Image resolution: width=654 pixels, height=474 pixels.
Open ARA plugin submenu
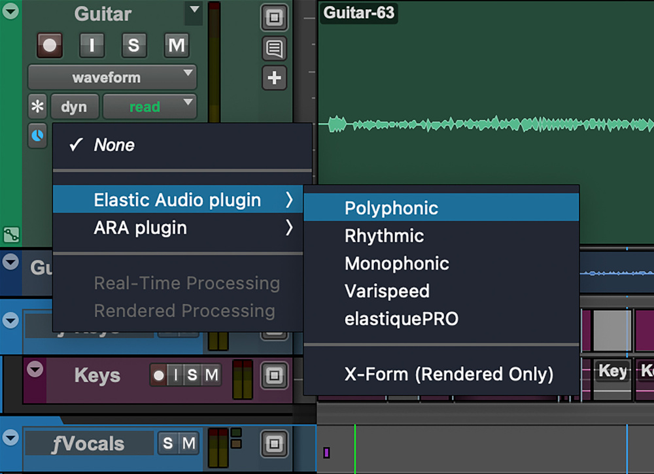(x=178, y=228)
